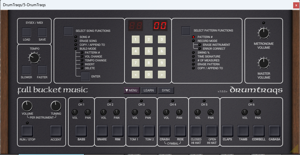Adjust the per instrument VOLUME knob
Viewport: 300px width, 155px height.
click(x=27, y=106)
